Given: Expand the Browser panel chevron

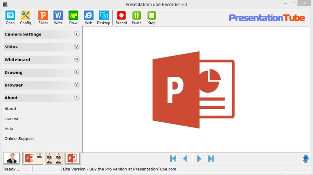Looking at the screenshot, I should [x=77, y=85].
